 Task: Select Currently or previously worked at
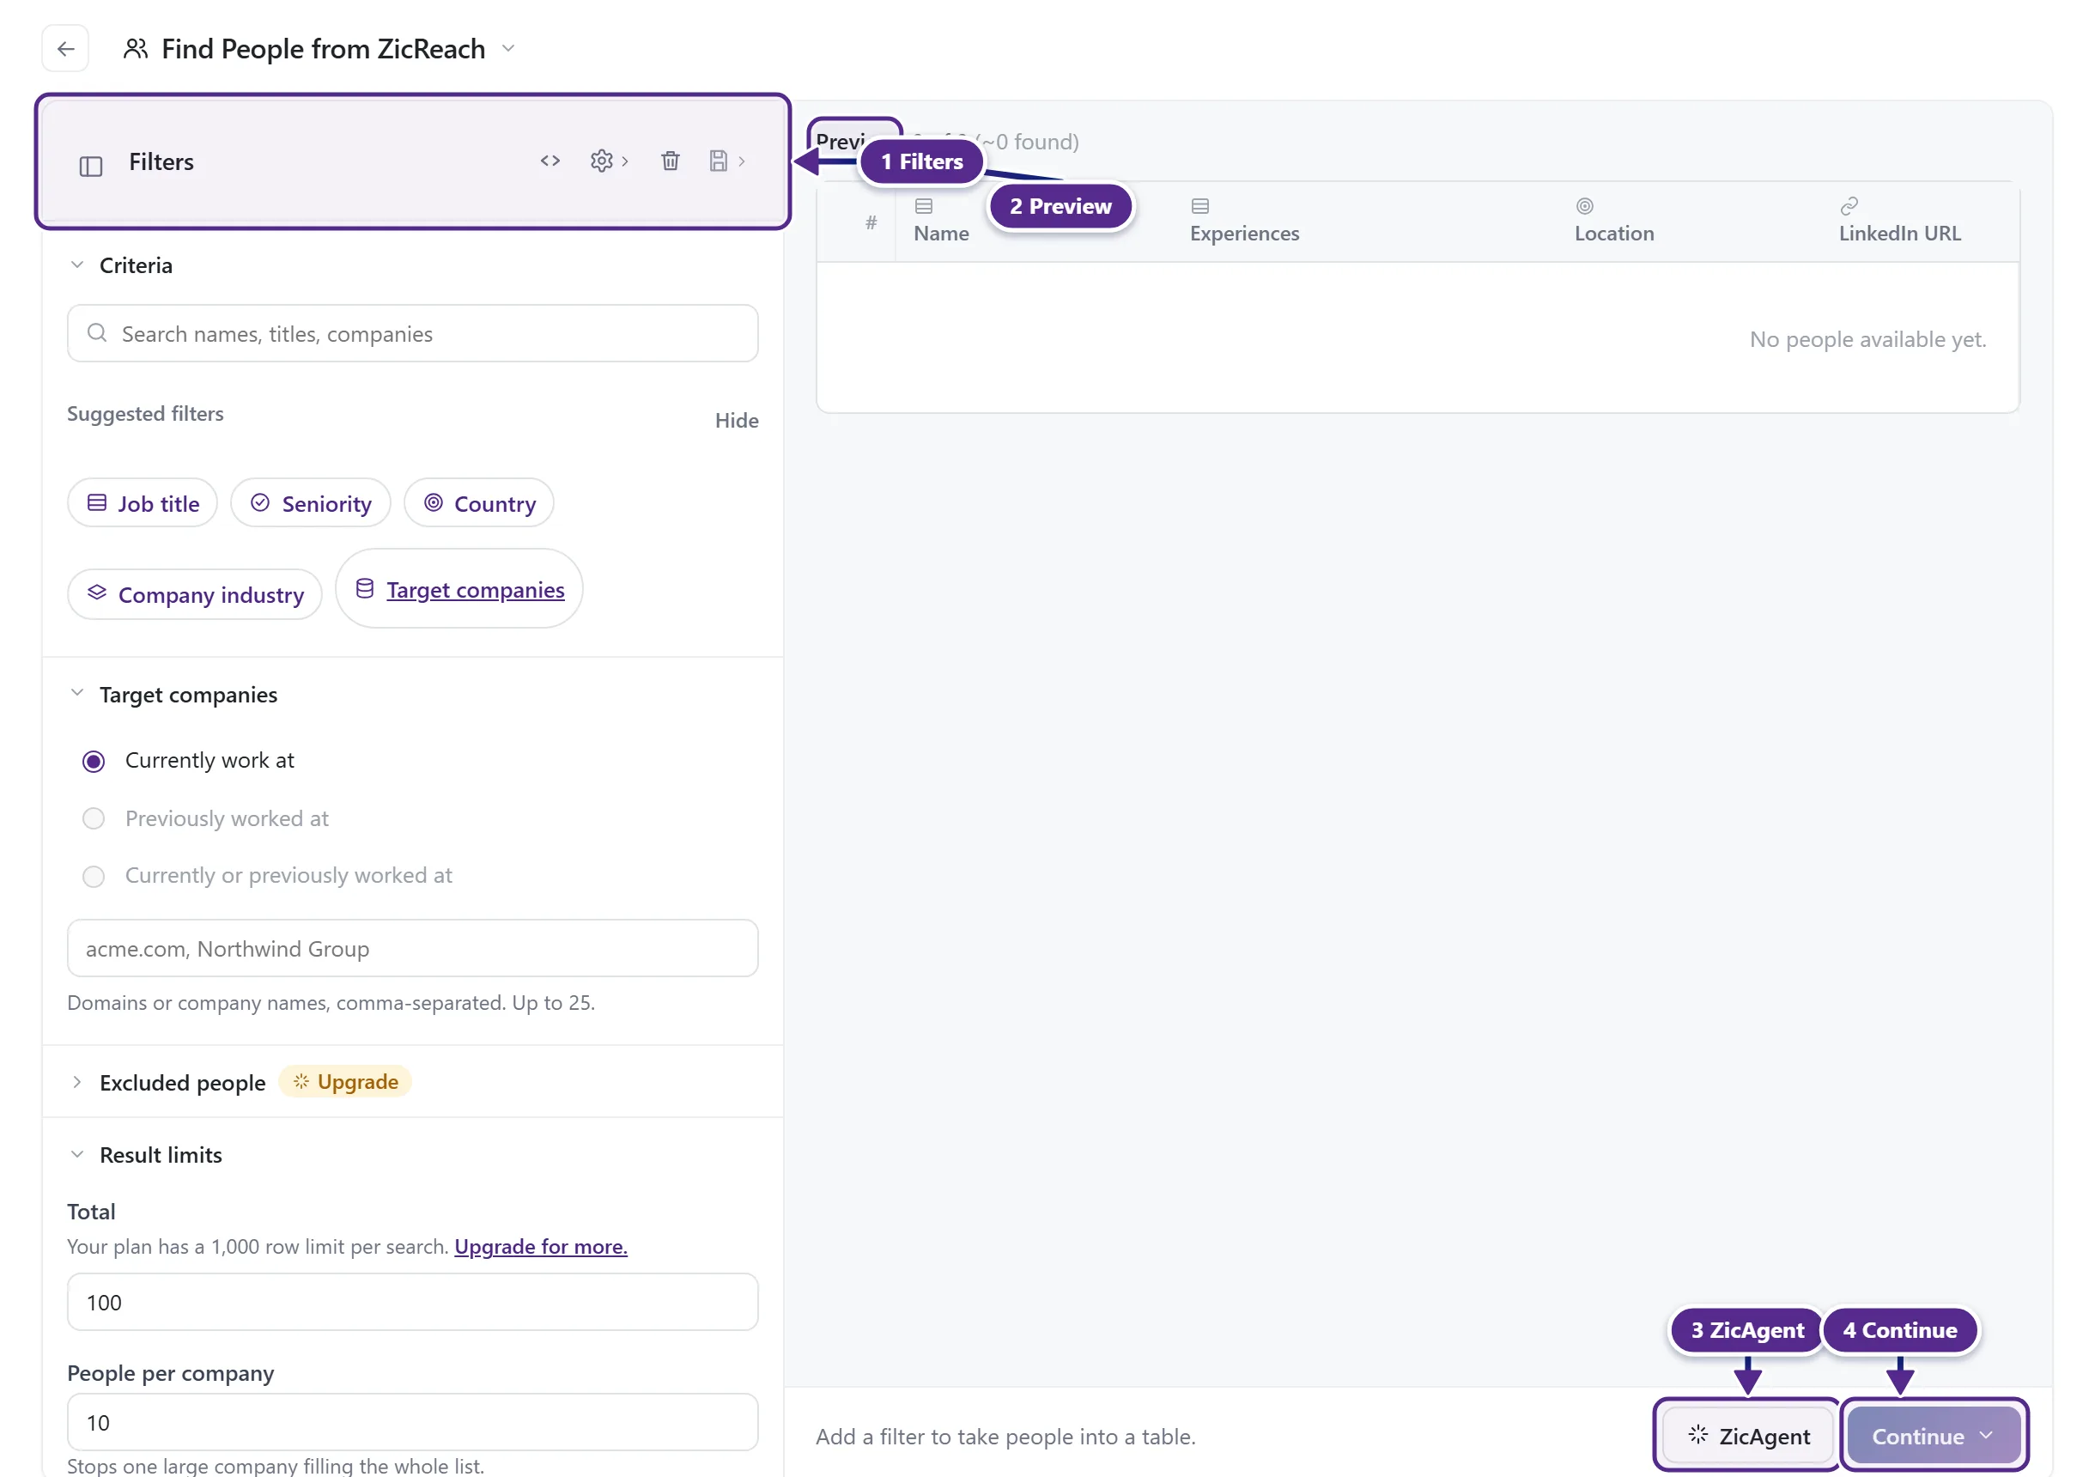click(x=93, y=877)
